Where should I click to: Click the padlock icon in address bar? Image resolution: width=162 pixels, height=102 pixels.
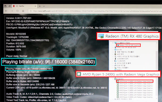coord(31,11)
